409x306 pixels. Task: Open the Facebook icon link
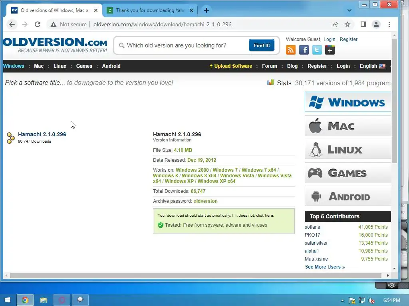click(x=304, y=50)
